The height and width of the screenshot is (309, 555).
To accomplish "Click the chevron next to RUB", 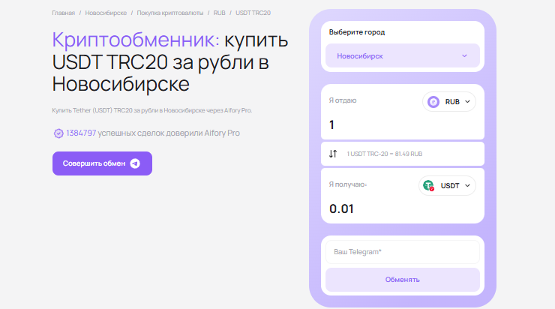I will tap(467, 102).
